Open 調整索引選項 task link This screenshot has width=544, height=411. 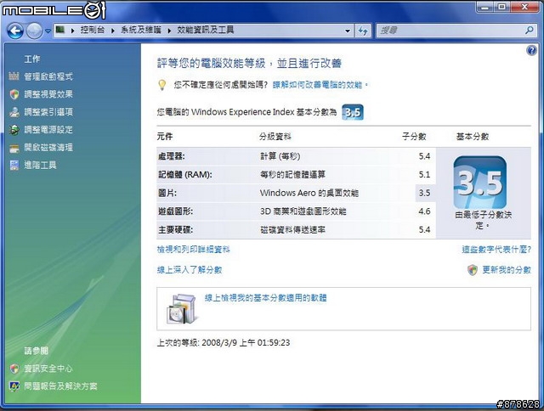pyautogui.click(x=48, y=112)
